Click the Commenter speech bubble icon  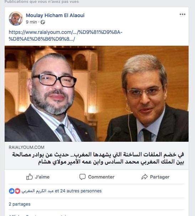(x=82, y=177)
